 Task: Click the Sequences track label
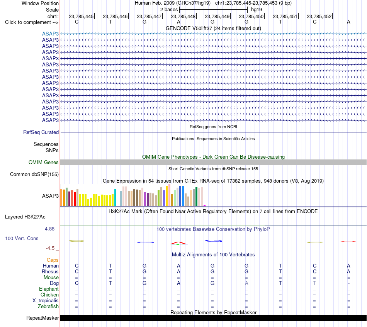[46, 144]
